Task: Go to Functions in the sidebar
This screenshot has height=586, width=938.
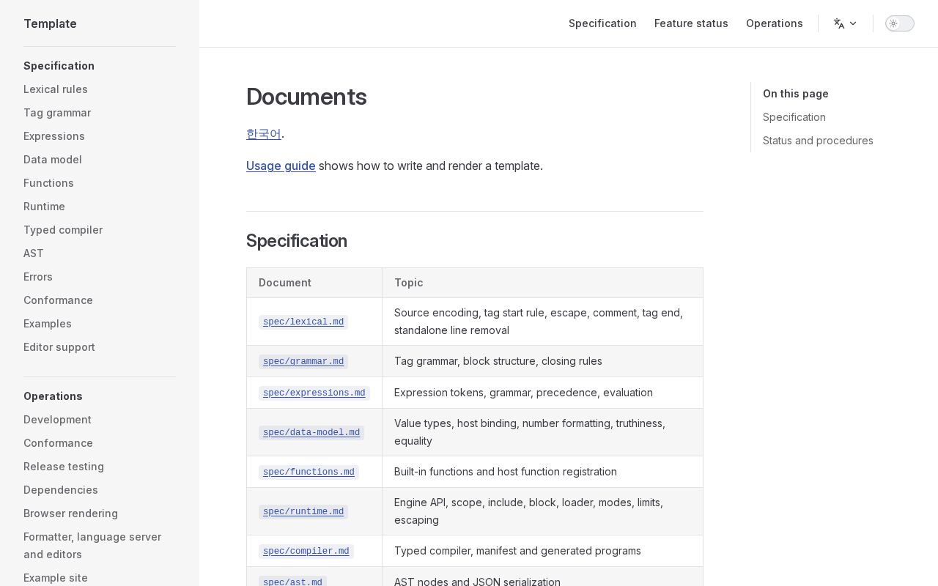Action: (x=48, y=183)
